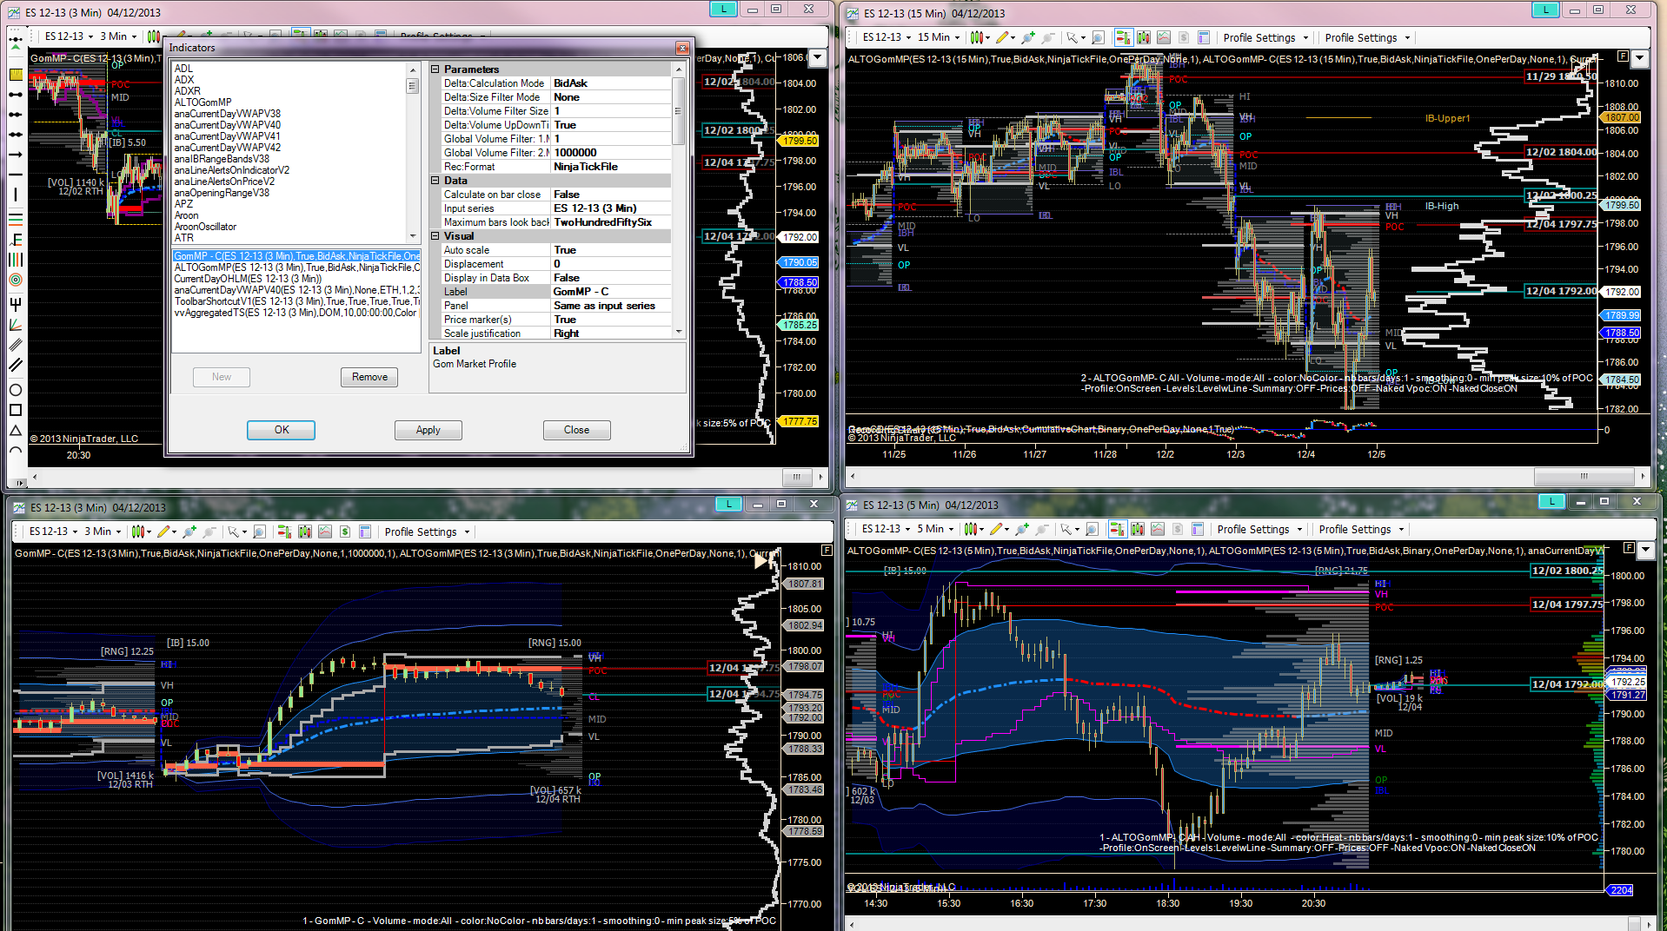Click the indicator list scrollbar down arrow
This screenshot has width=1667, height=931.
click(x=413, y=236)
